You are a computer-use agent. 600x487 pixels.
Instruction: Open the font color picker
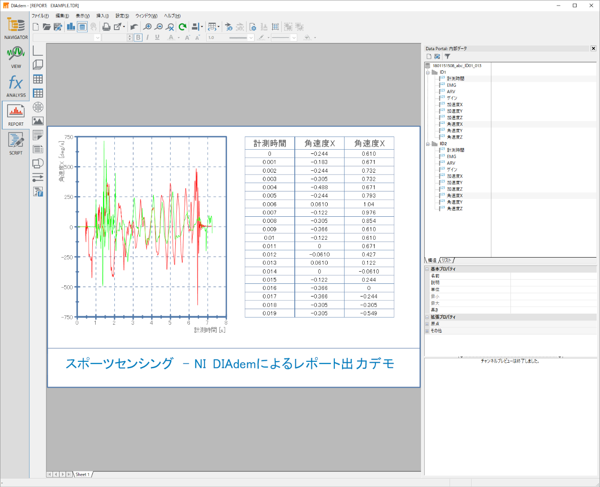(x=171, y=38)
